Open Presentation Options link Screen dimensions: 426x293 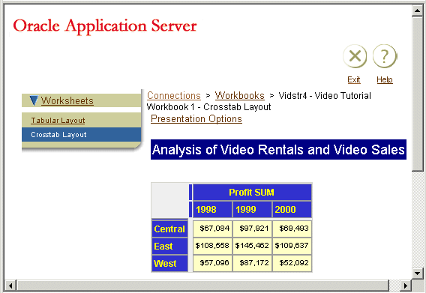click(196, 119)
